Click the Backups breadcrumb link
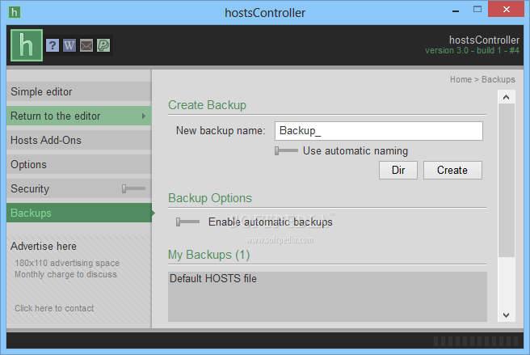This screenshot has height=355, width=530. [498, 79]
